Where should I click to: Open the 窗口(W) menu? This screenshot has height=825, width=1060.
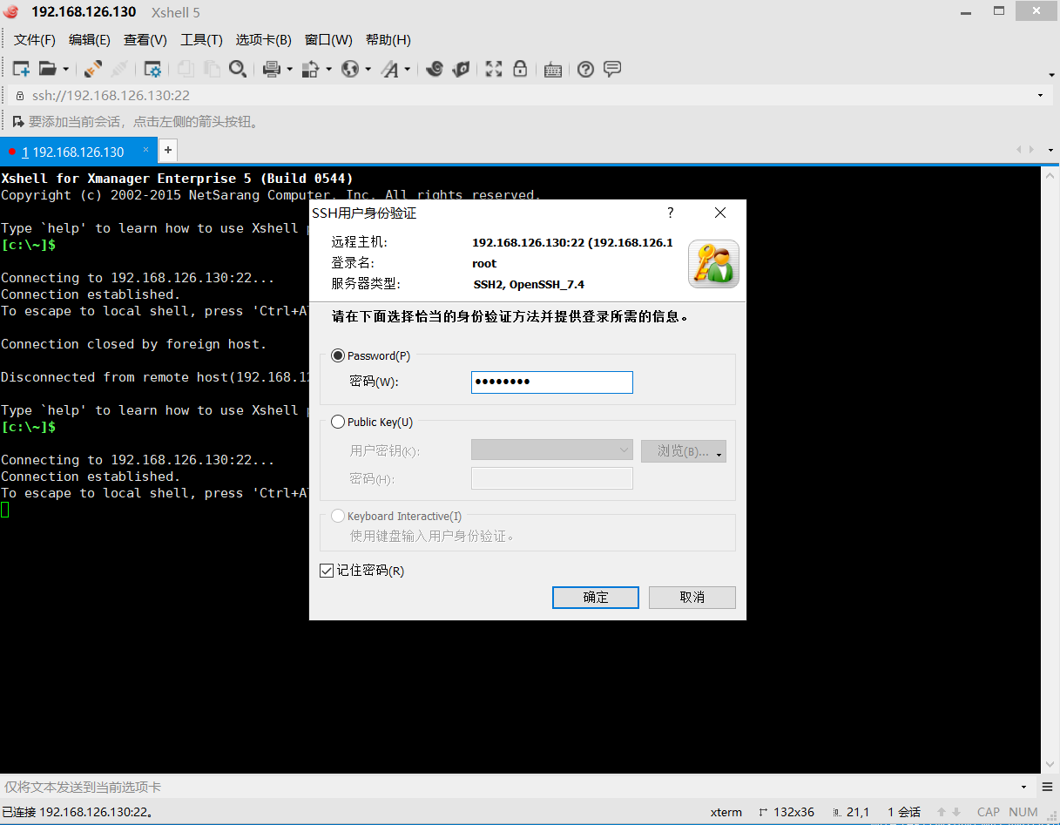[x=328, y=40]
